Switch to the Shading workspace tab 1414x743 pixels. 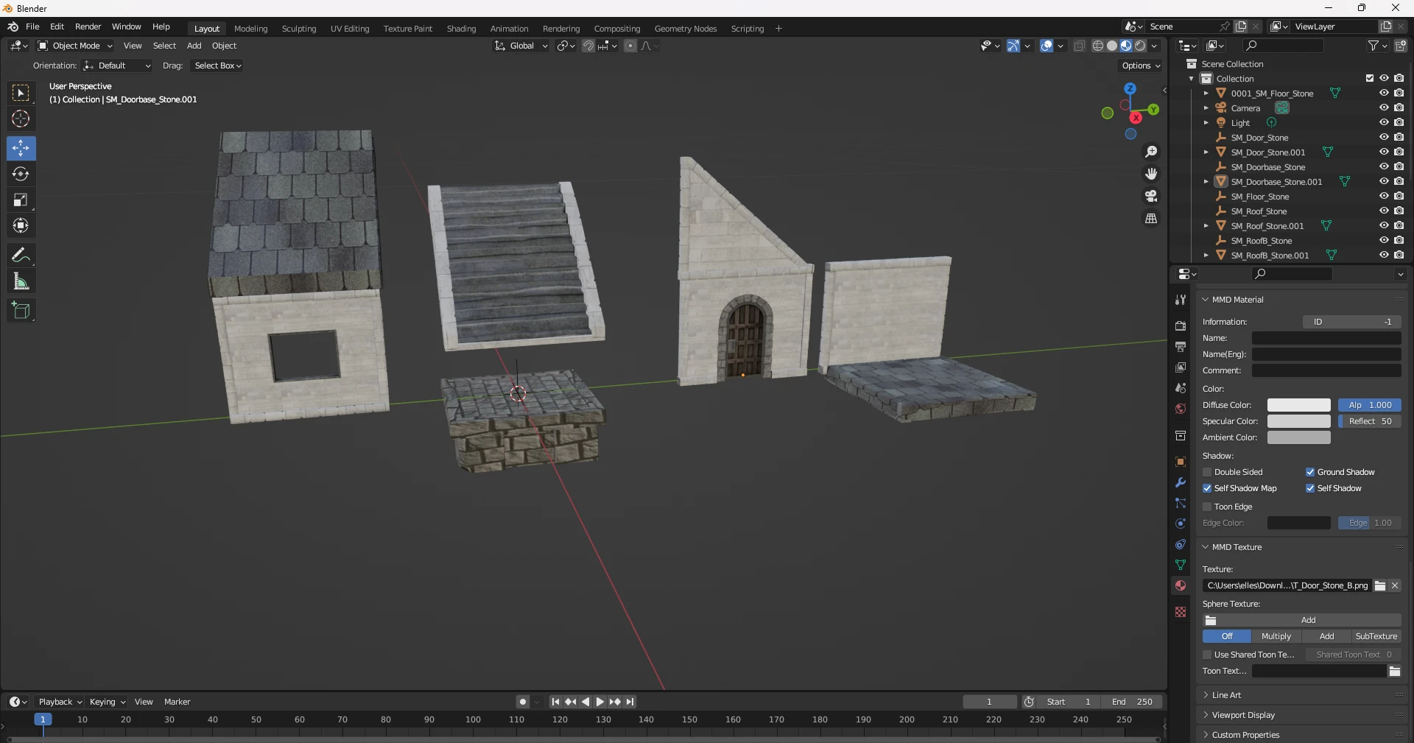(460, 28)
